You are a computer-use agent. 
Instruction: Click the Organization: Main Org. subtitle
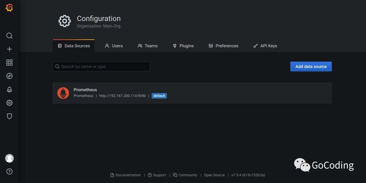click(99, 26)
